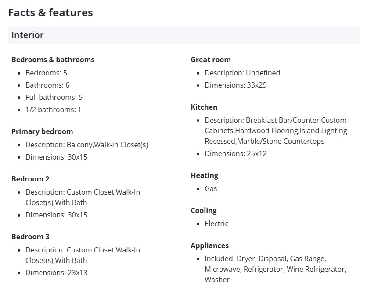The height and width of the screenshot is (284, 378).
Task: Select the 1/2 bathrooms: 1 entry
Action: (x=53, y=110)
